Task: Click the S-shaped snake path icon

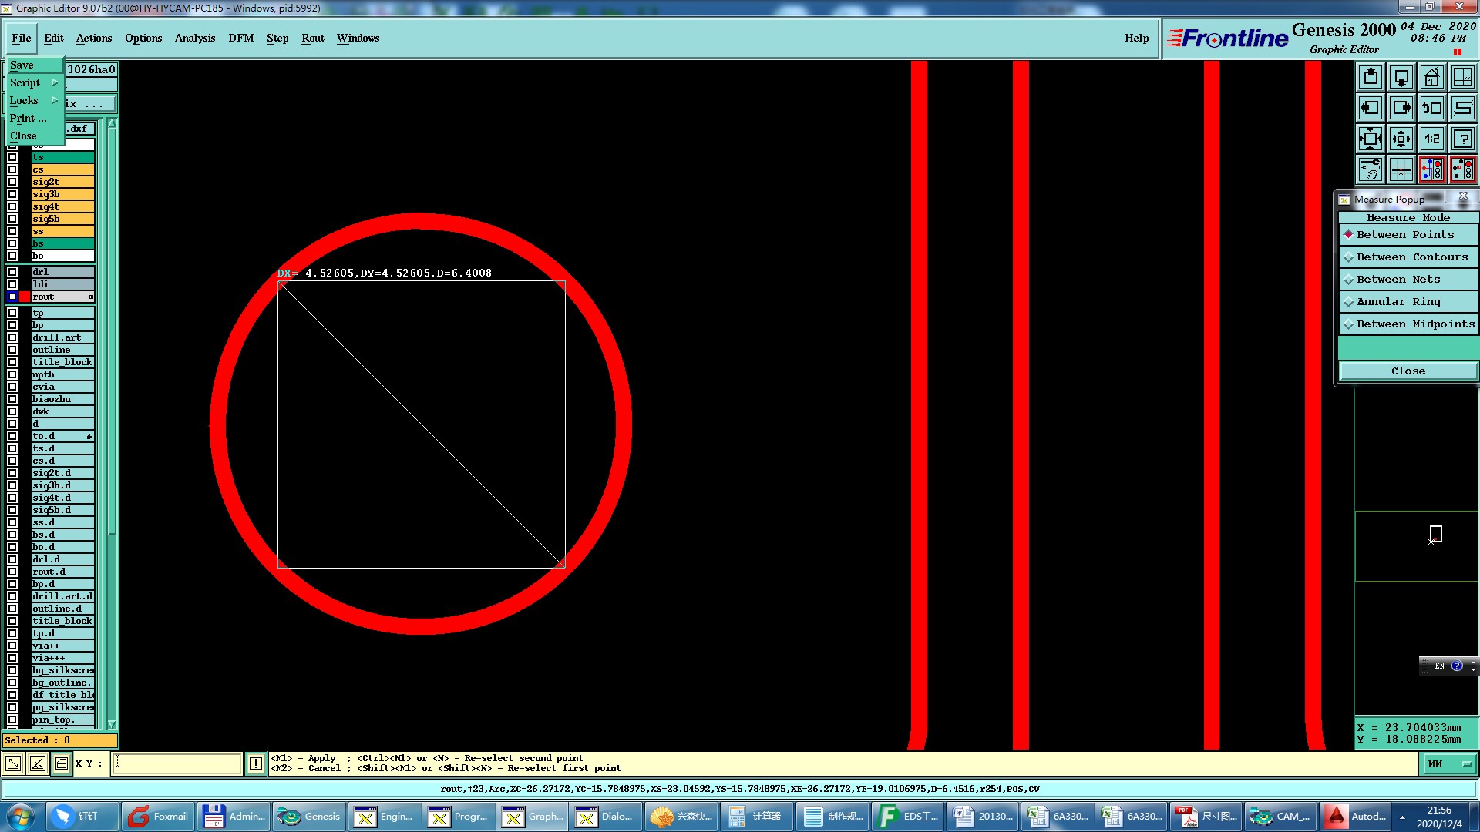Action: pos(1463,108)
